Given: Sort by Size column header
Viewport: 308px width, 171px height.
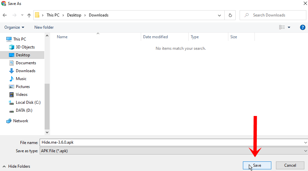Looking at the screenshot, I should point(234,37).
